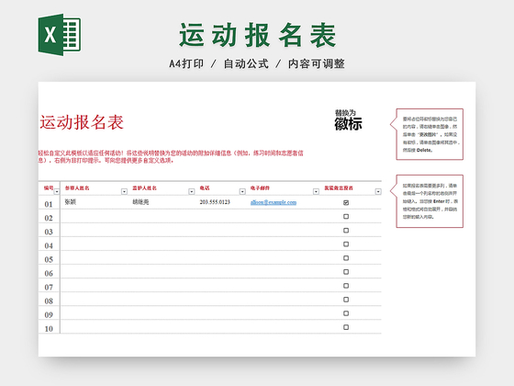Viewport: 514px width, 386px height.
Task: Check the volunteer checkbox in row 03
Action: (x=346, y=230)
